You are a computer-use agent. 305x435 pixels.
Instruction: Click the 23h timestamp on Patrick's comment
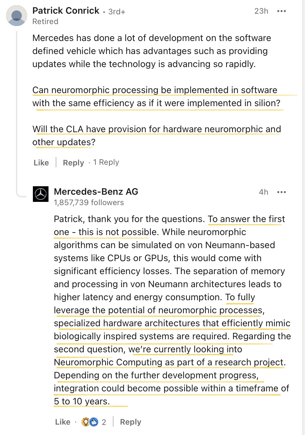click(261, 11)
